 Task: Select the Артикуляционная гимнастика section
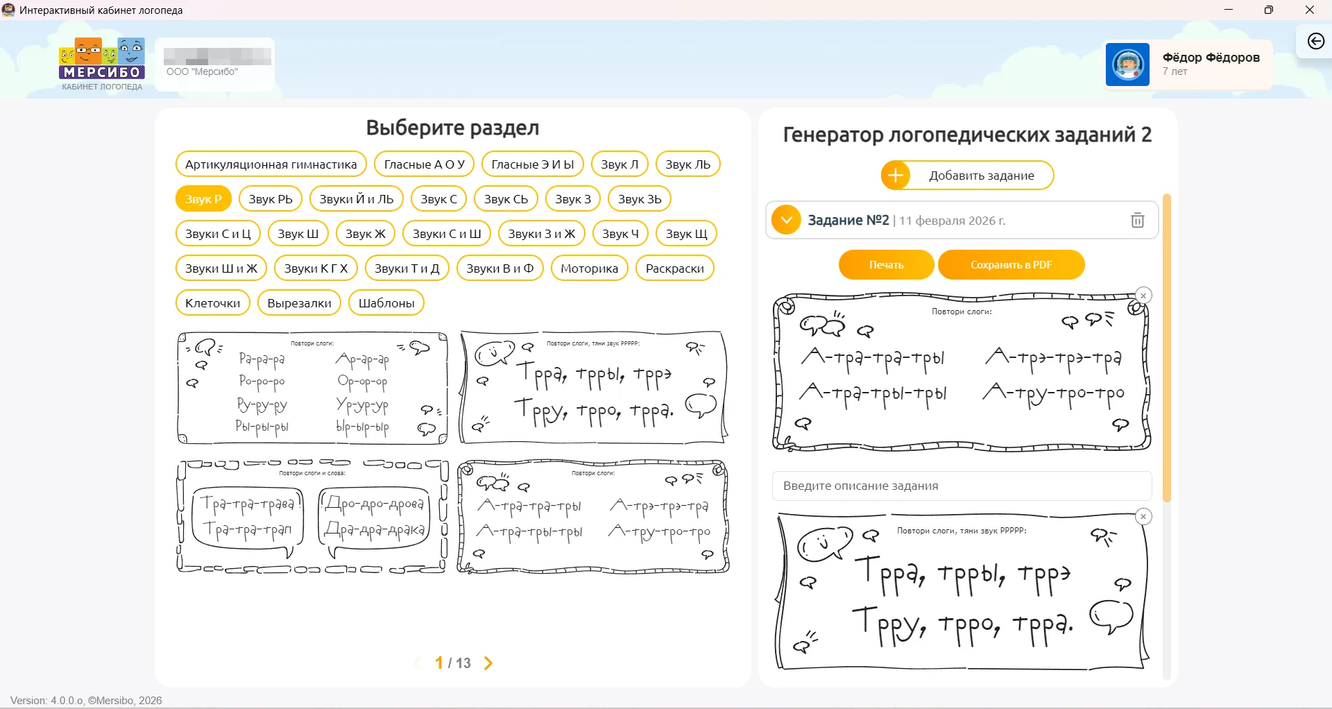[271, 164]
